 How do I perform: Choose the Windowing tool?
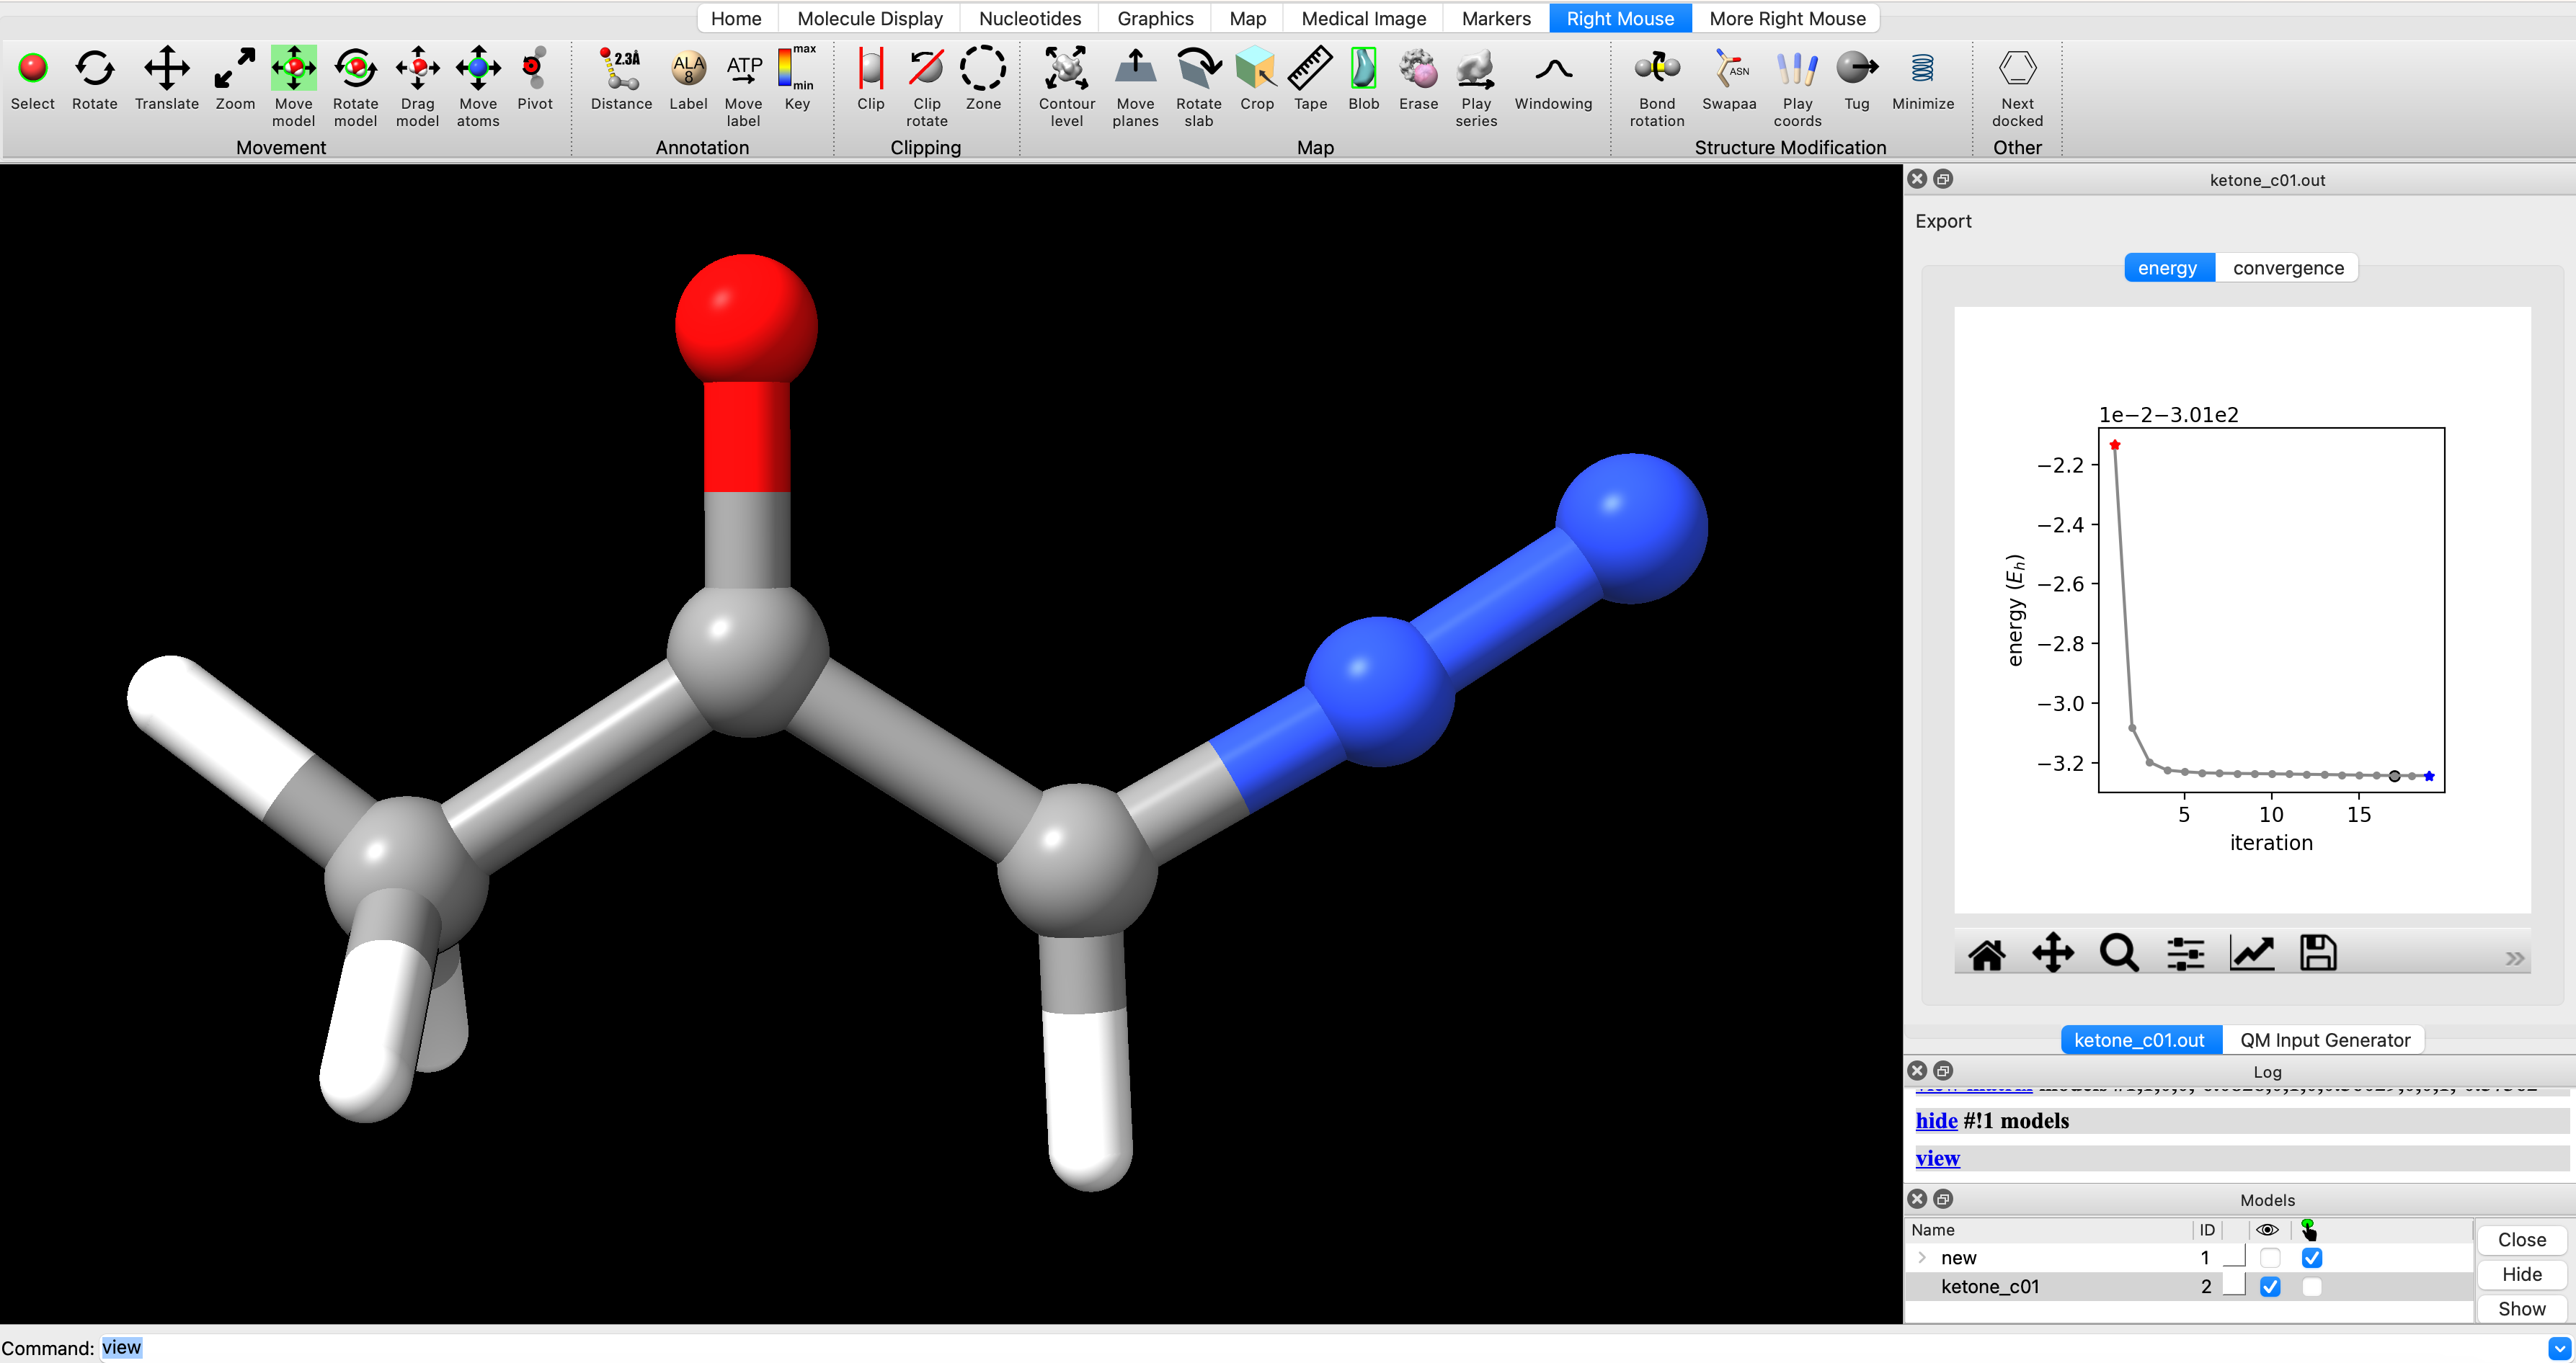(x=1553, y=68)
